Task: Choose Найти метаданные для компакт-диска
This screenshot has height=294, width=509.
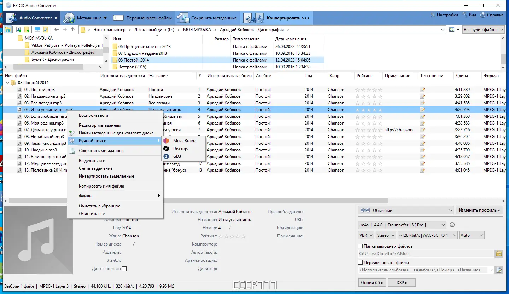Action: coord(116,133)
